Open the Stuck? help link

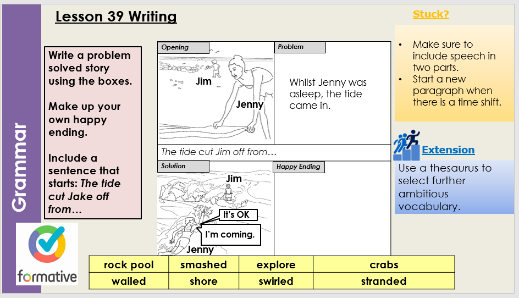pyautogui.click(x=430, y=14)
